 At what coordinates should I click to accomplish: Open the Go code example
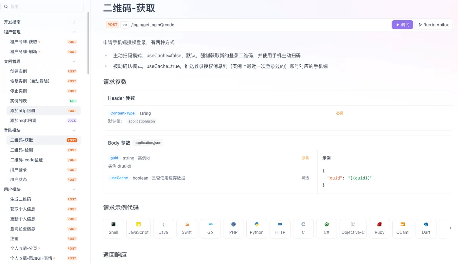pos(210,228)
